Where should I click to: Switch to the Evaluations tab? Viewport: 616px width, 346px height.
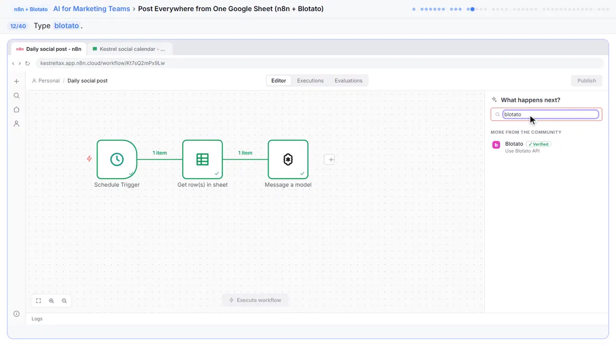click(x=348, y=81)
